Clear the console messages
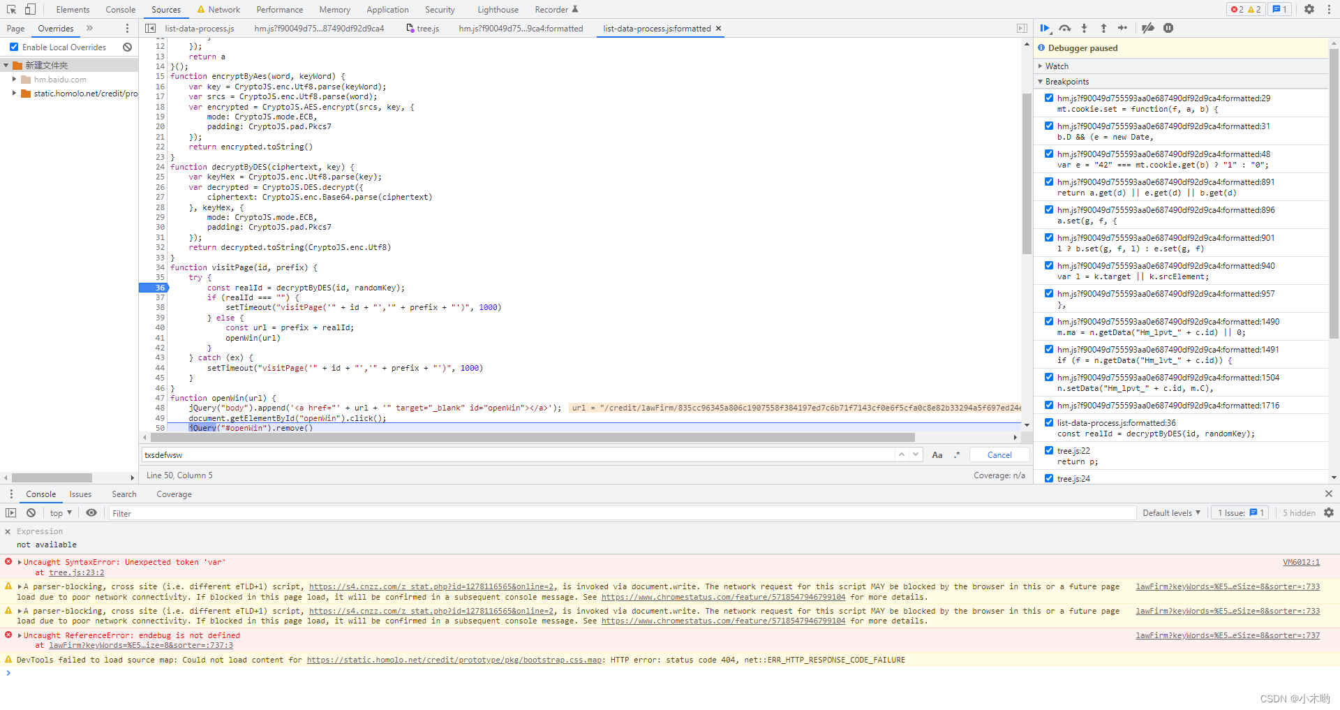 tap(31, 512)
